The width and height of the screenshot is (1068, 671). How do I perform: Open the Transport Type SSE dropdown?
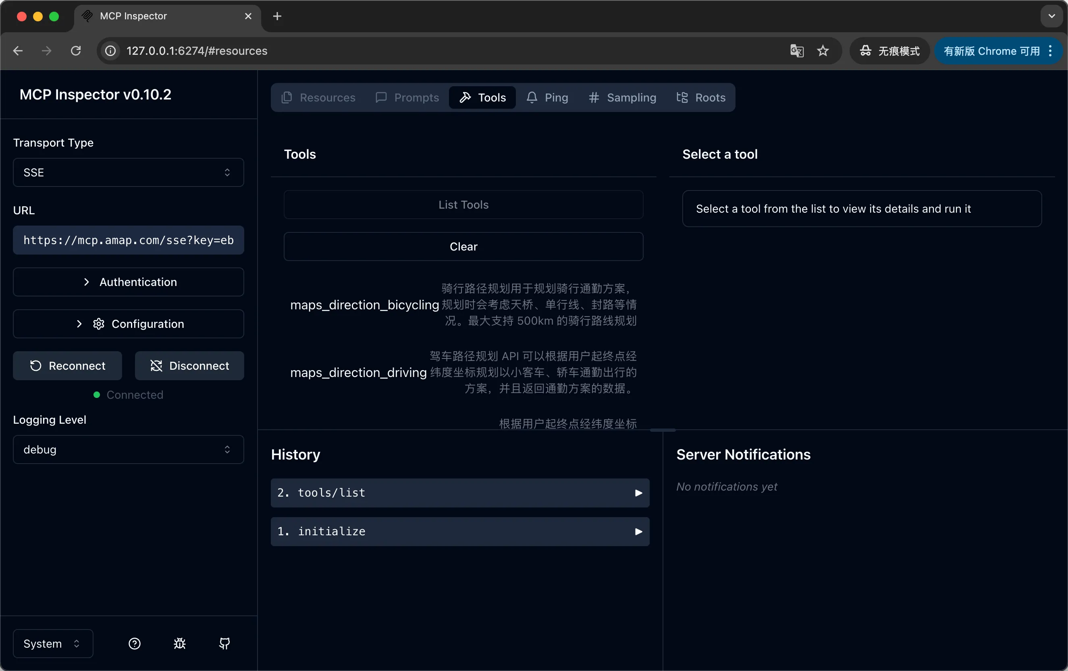(x=128, y=172)
